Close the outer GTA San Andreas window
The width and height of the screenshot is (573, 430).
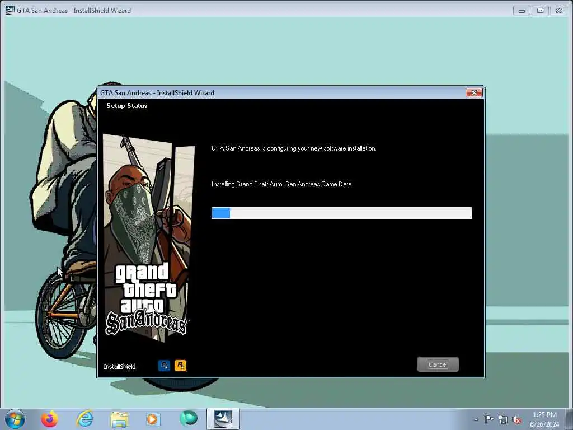[x=559, y=11]
